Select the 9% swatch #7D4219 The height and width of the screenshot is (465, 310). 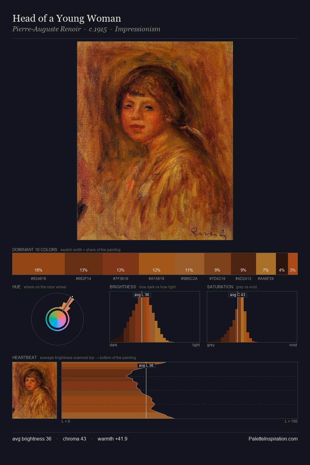tap(218, 264)
